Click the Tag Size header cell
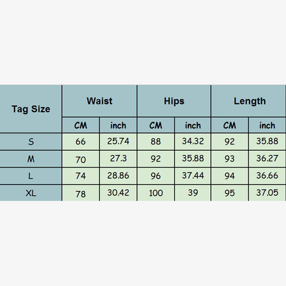Viewport: 286px width, 286px height. 31,109
